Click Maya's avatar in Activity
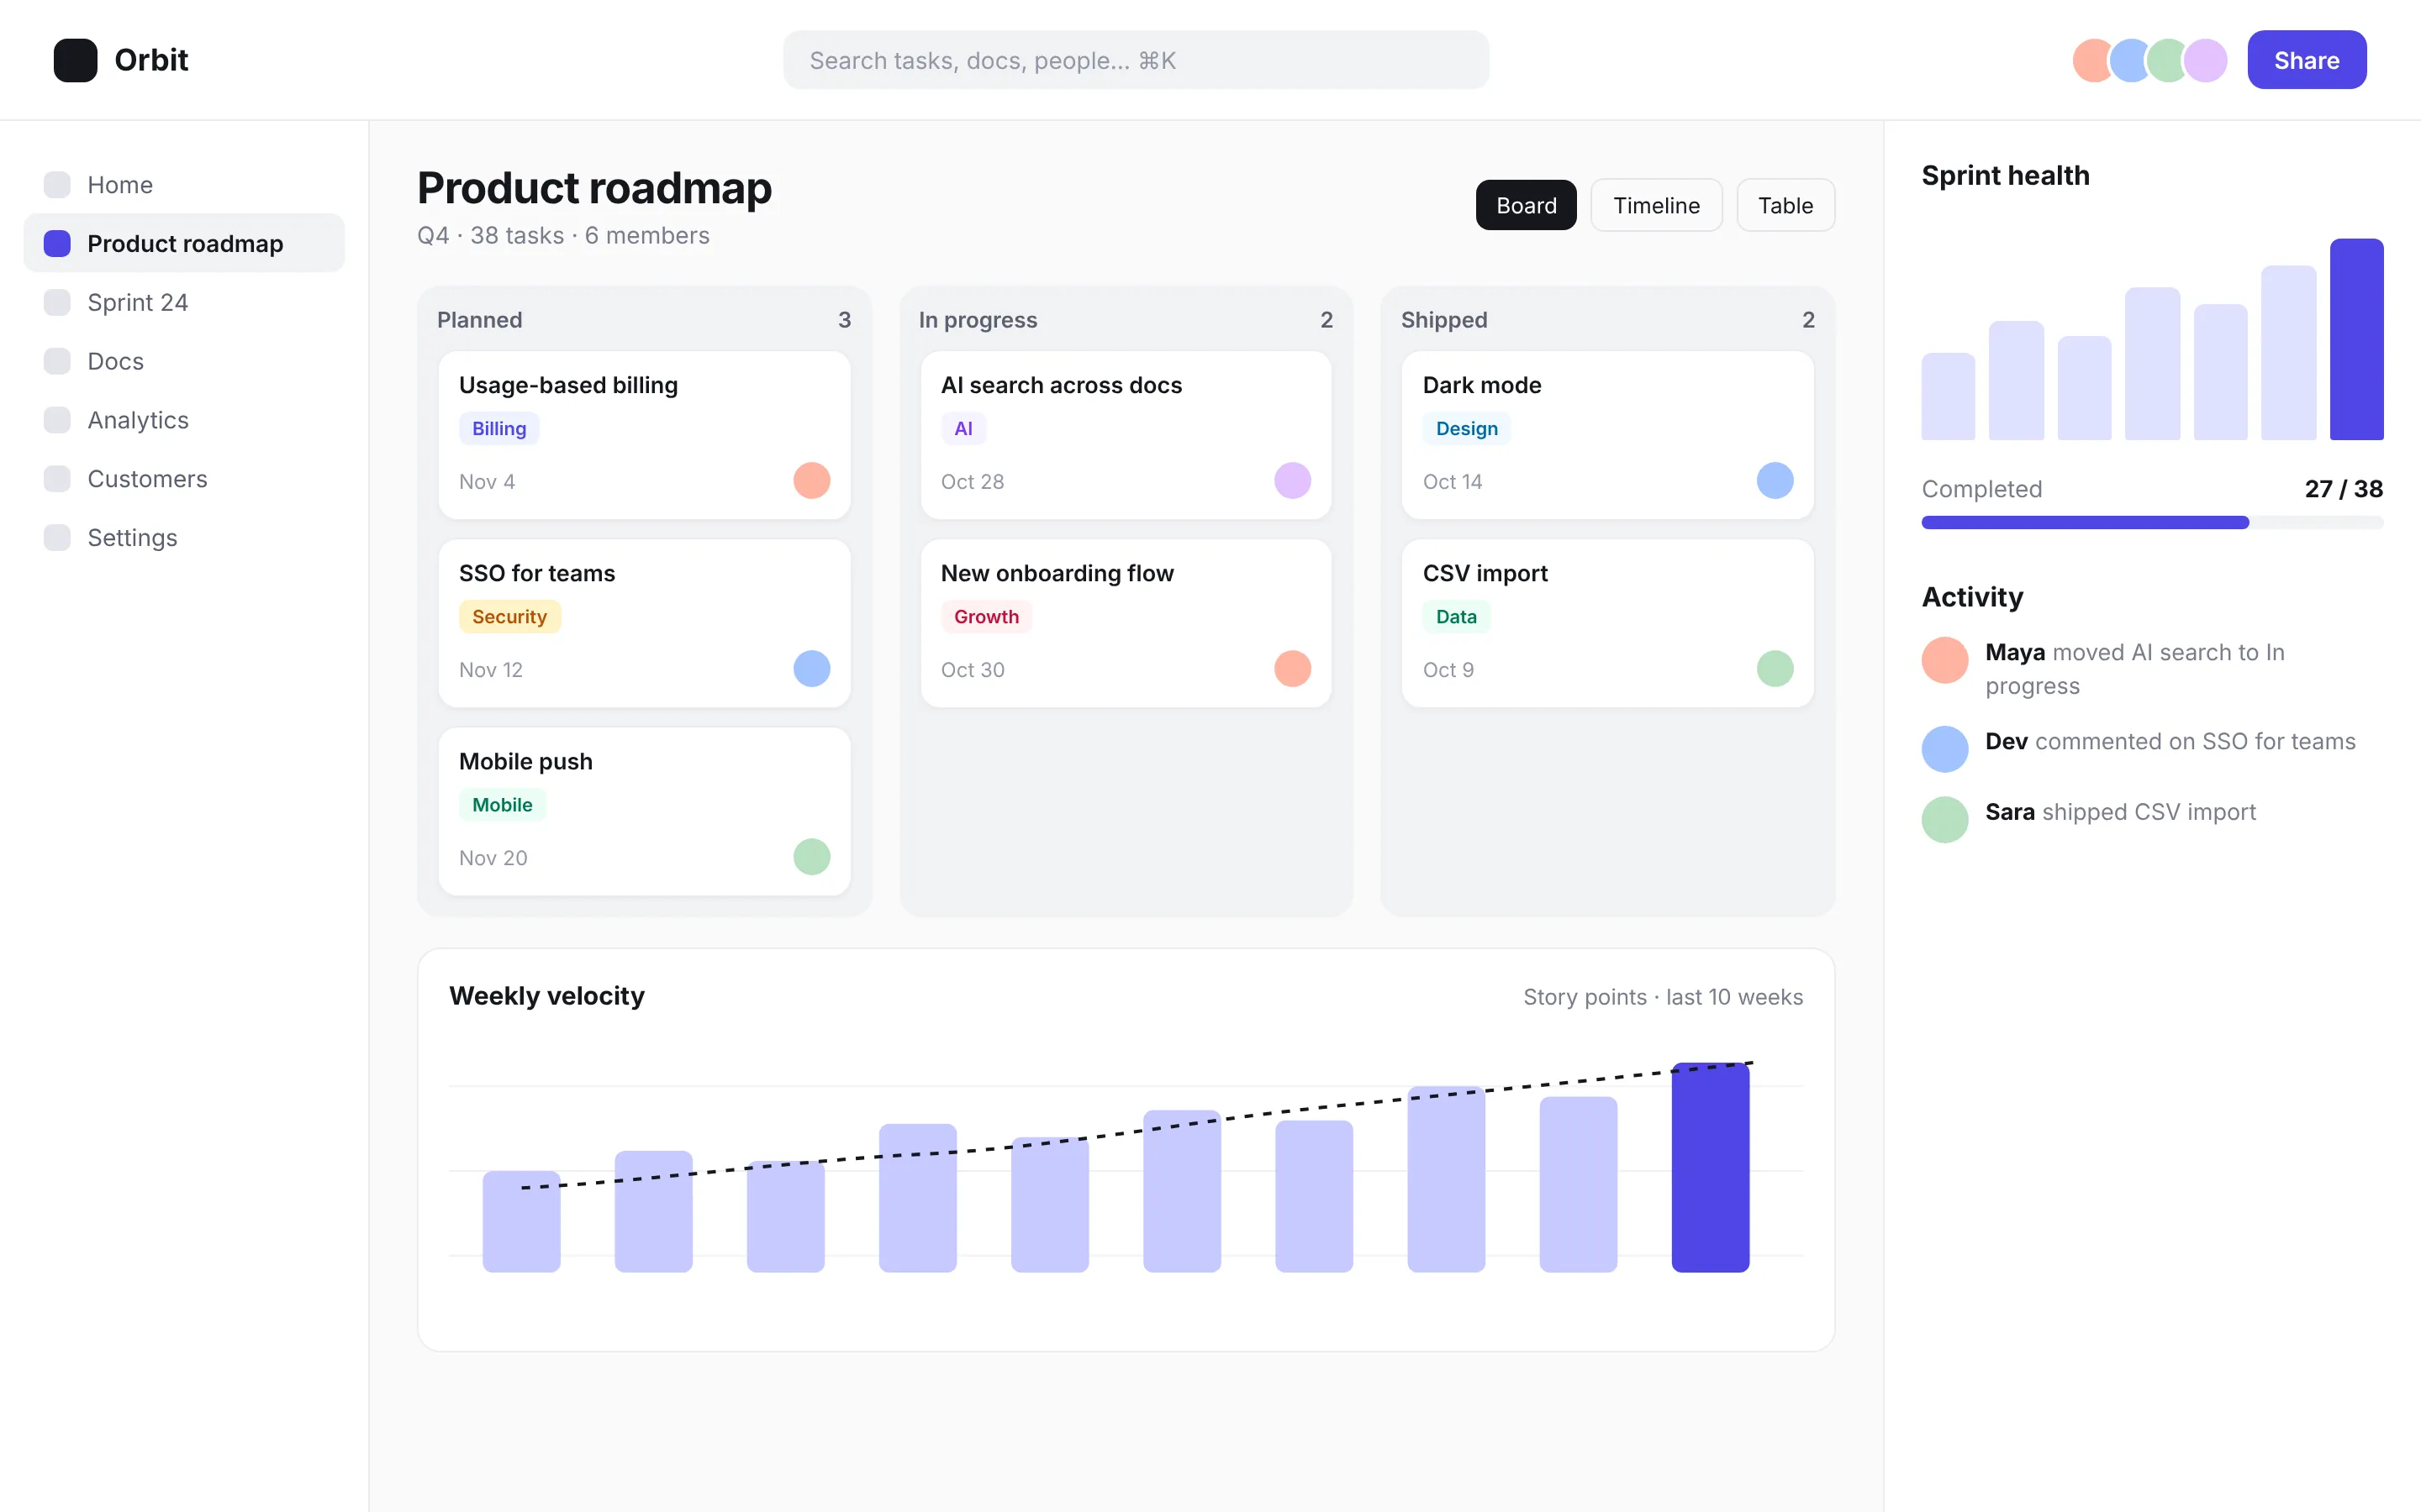The image size is (2421, 1512). pyautogui.click(x=1945, y=660)
